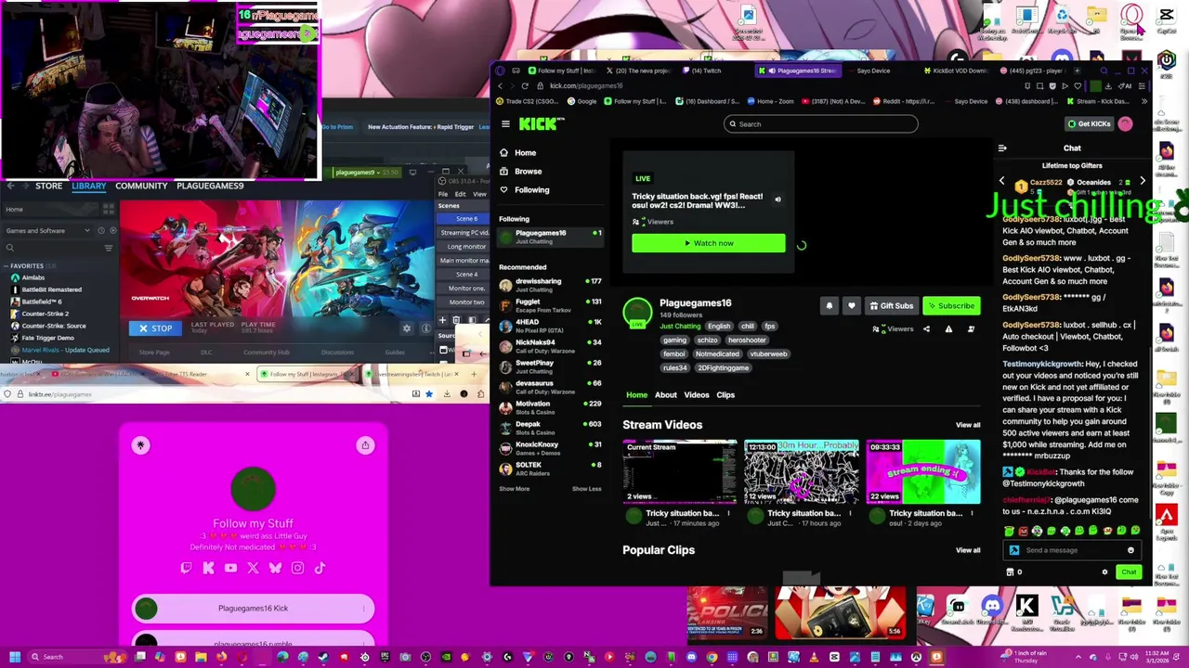The height and width of the screenshot is (668, 1189).
Task: Open Steam COMMUNITY tab
Action: point(141,186)
